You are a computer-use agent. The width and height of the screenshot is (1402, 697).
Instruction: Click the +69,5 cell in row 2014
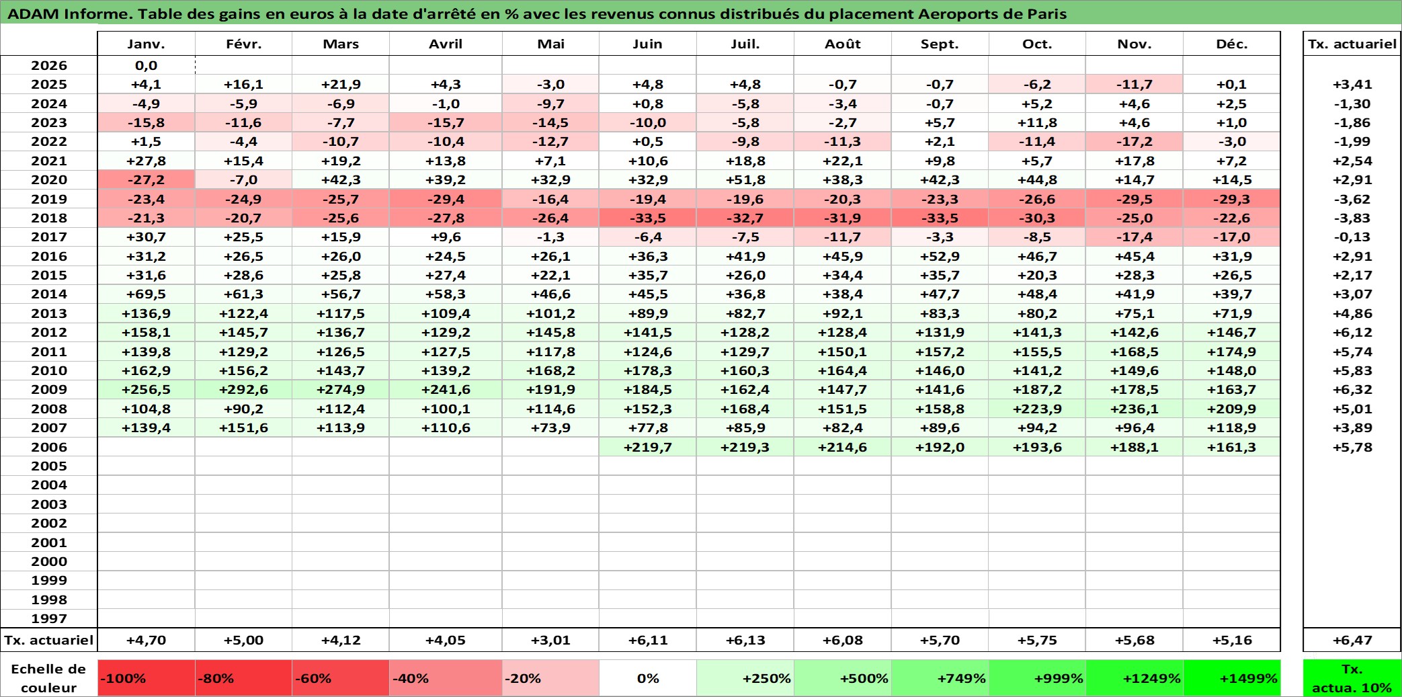pyautogui.click(x=146, y=294)
